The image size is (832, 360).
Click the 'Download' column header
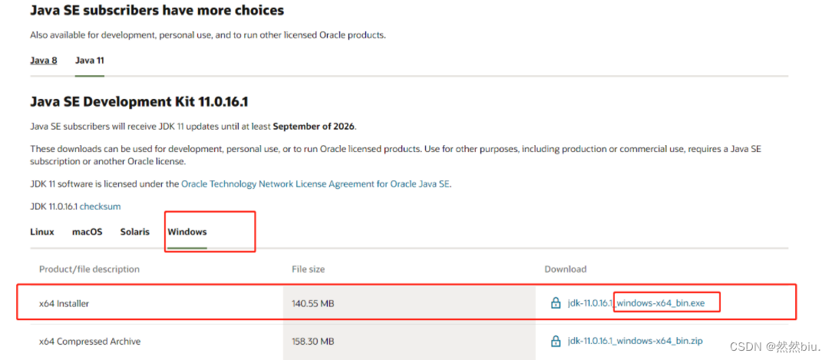click(x=566, y=269)
